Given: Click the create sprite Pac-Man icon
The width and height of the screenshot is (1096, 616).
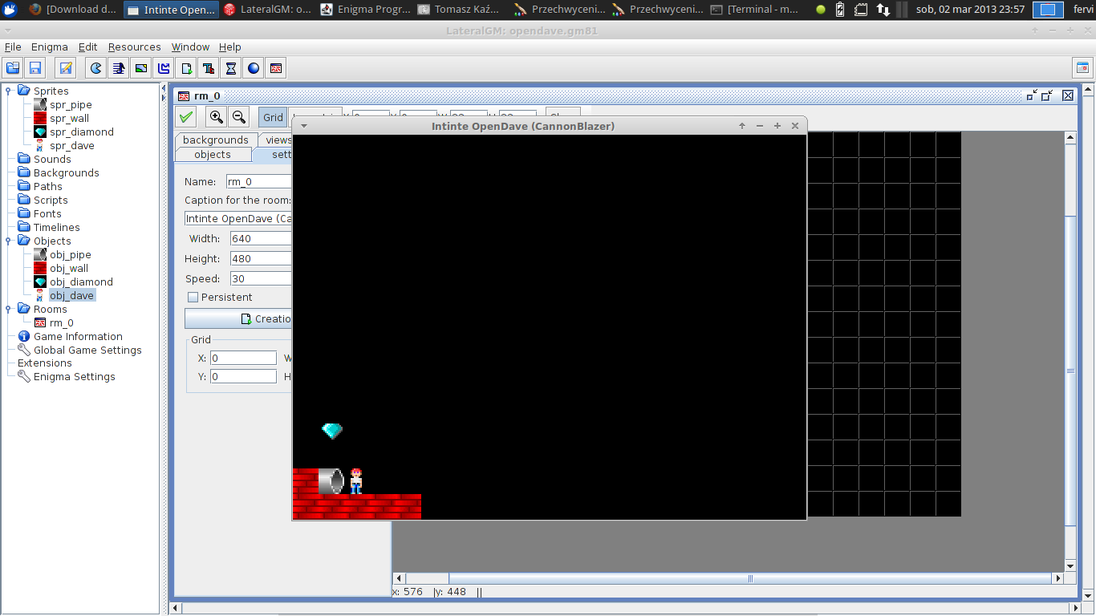Looking at the screenshot, I should coord(96,68).
